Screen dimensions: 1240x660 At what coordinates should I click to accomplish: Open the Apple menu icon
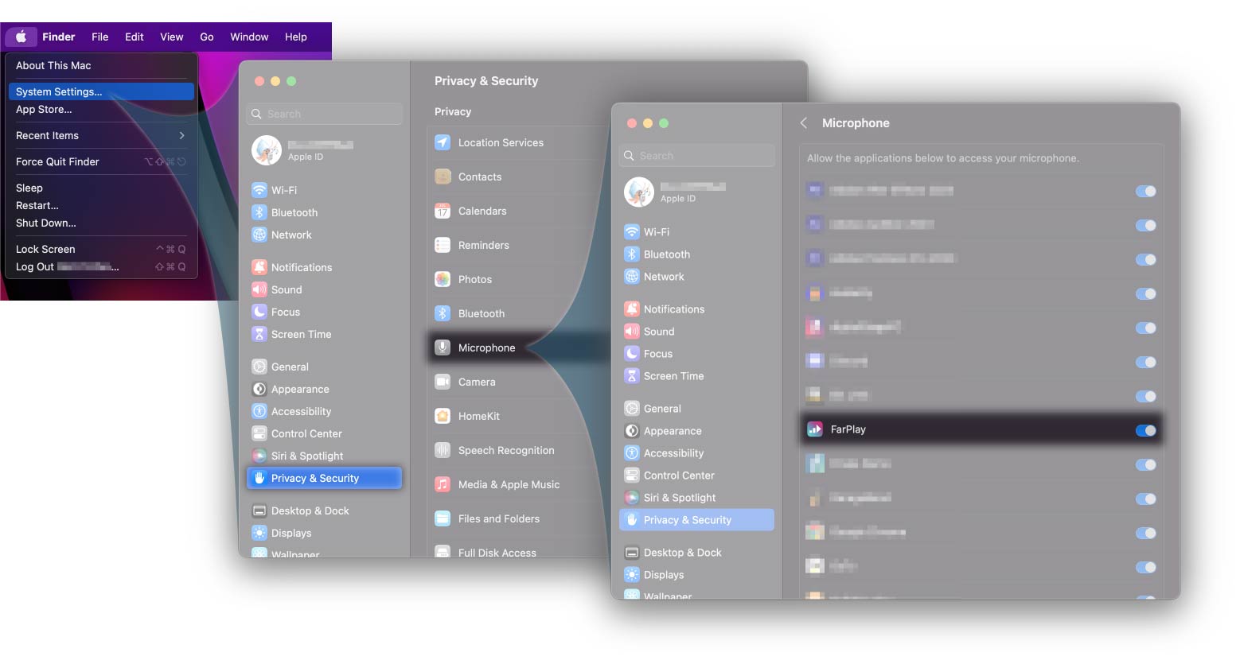21,37
